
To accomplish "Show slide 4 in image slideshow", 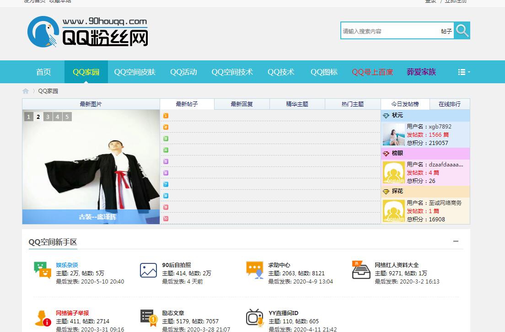I will (57, 117).
